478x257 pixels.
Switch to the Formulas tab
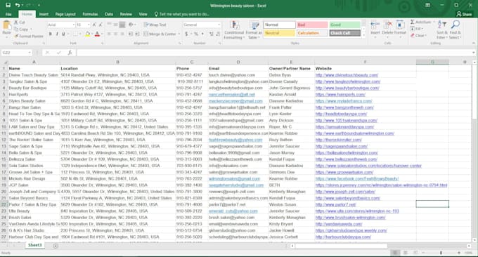point(90,14)
